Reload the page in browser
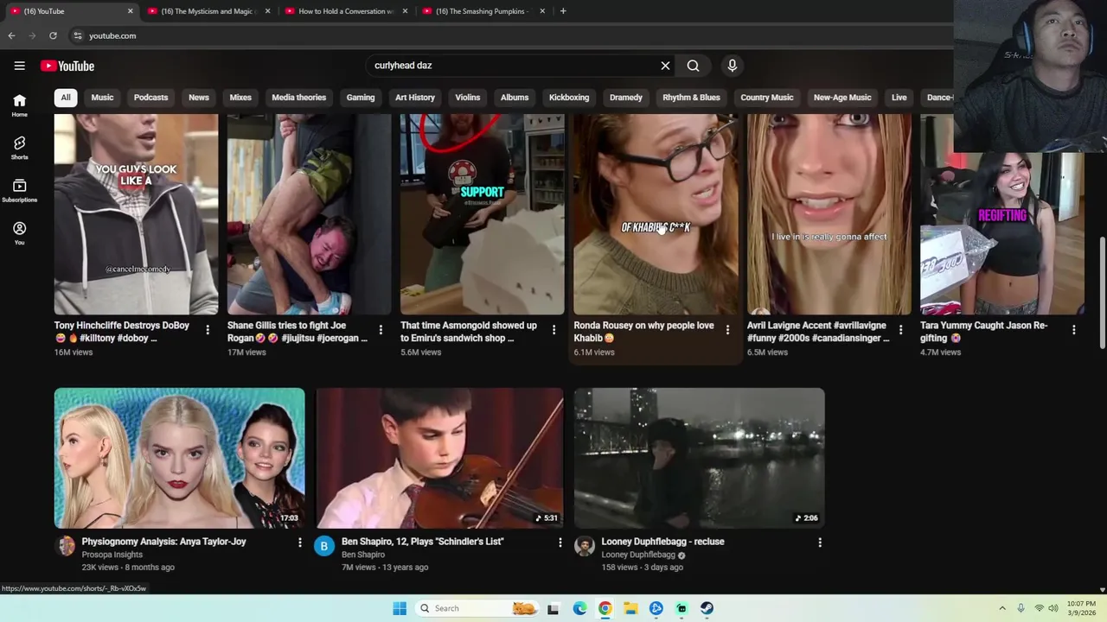The image size is (1107, 622). pos(53,35)
